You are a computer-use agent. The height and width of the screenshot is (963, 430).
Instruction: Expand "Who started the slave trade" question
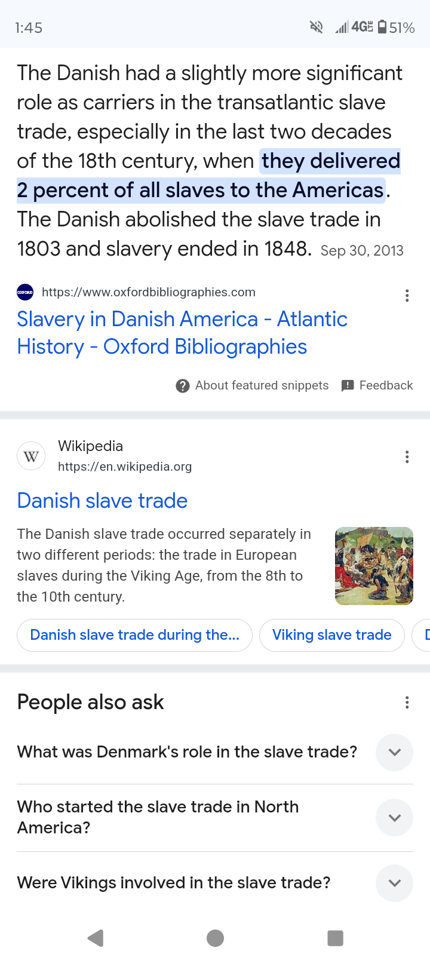tap(394, 817)
